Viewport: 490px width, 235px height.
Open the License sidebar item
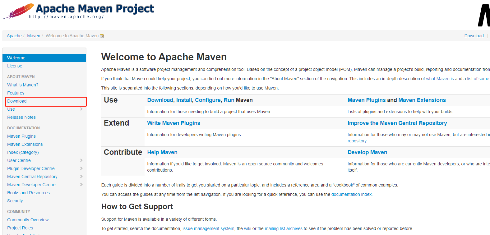click(15, 66)
